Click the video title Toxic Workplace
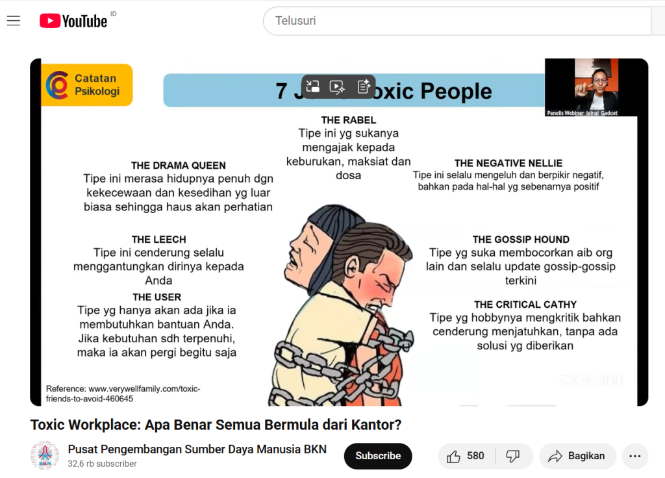The image size is (665, 478). coord(216,425)
